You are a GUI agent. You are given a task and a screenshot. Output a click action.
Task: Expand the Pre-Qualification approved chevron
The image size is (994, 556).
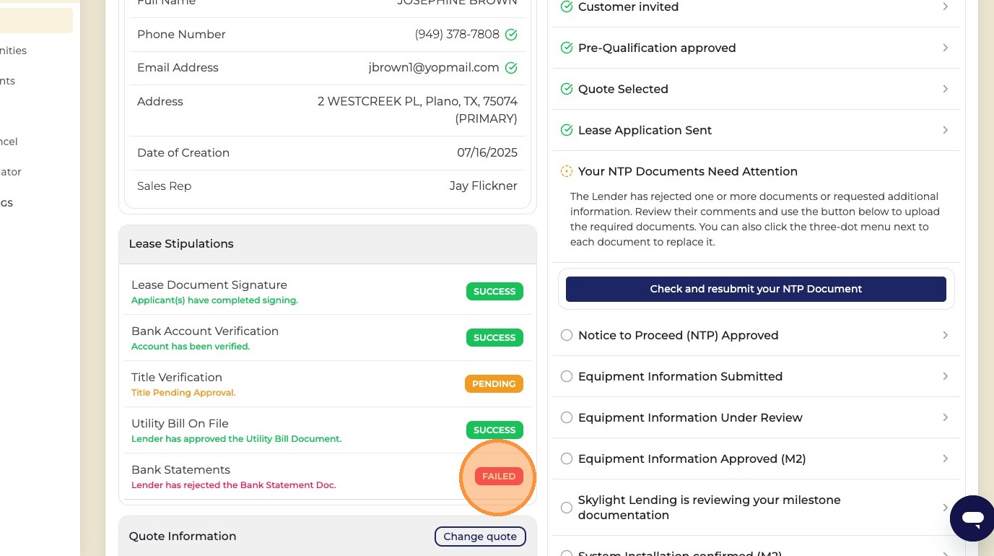(946, 48)
